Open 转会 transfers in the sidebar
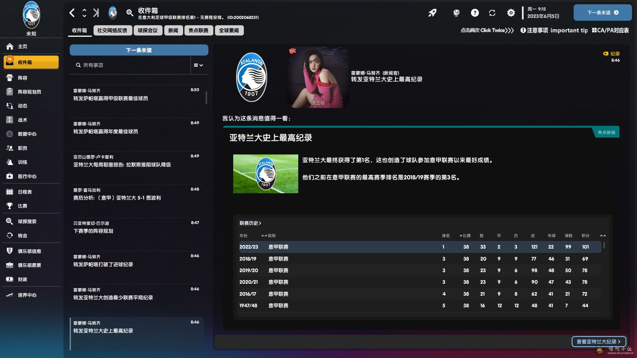Screen dimensions: 637x358 tap(31, 236)
